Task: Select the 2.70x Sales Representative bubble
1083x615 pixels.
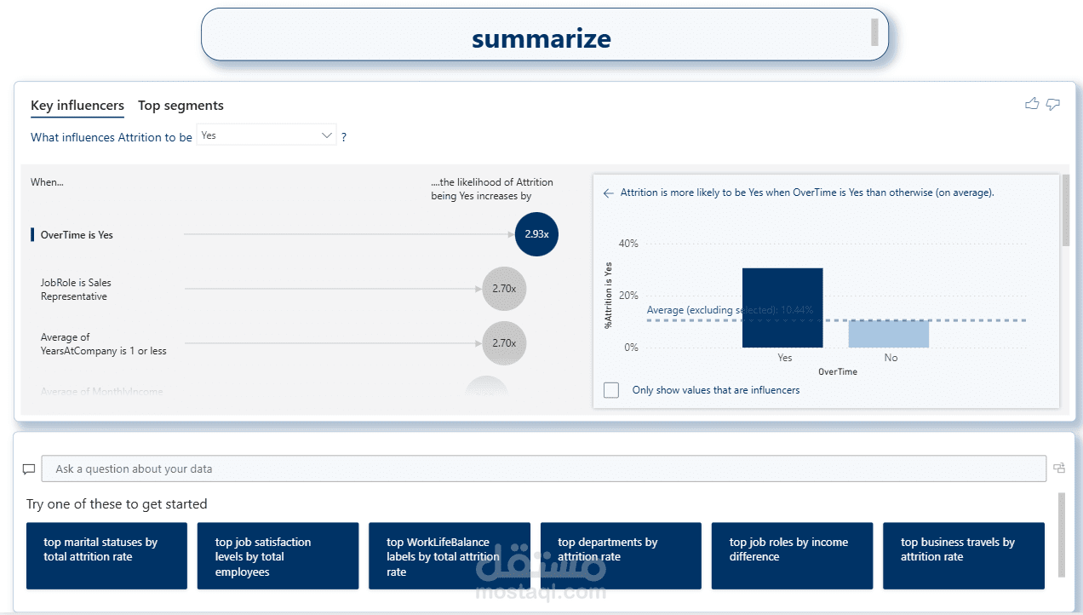Action: (504, 289)
